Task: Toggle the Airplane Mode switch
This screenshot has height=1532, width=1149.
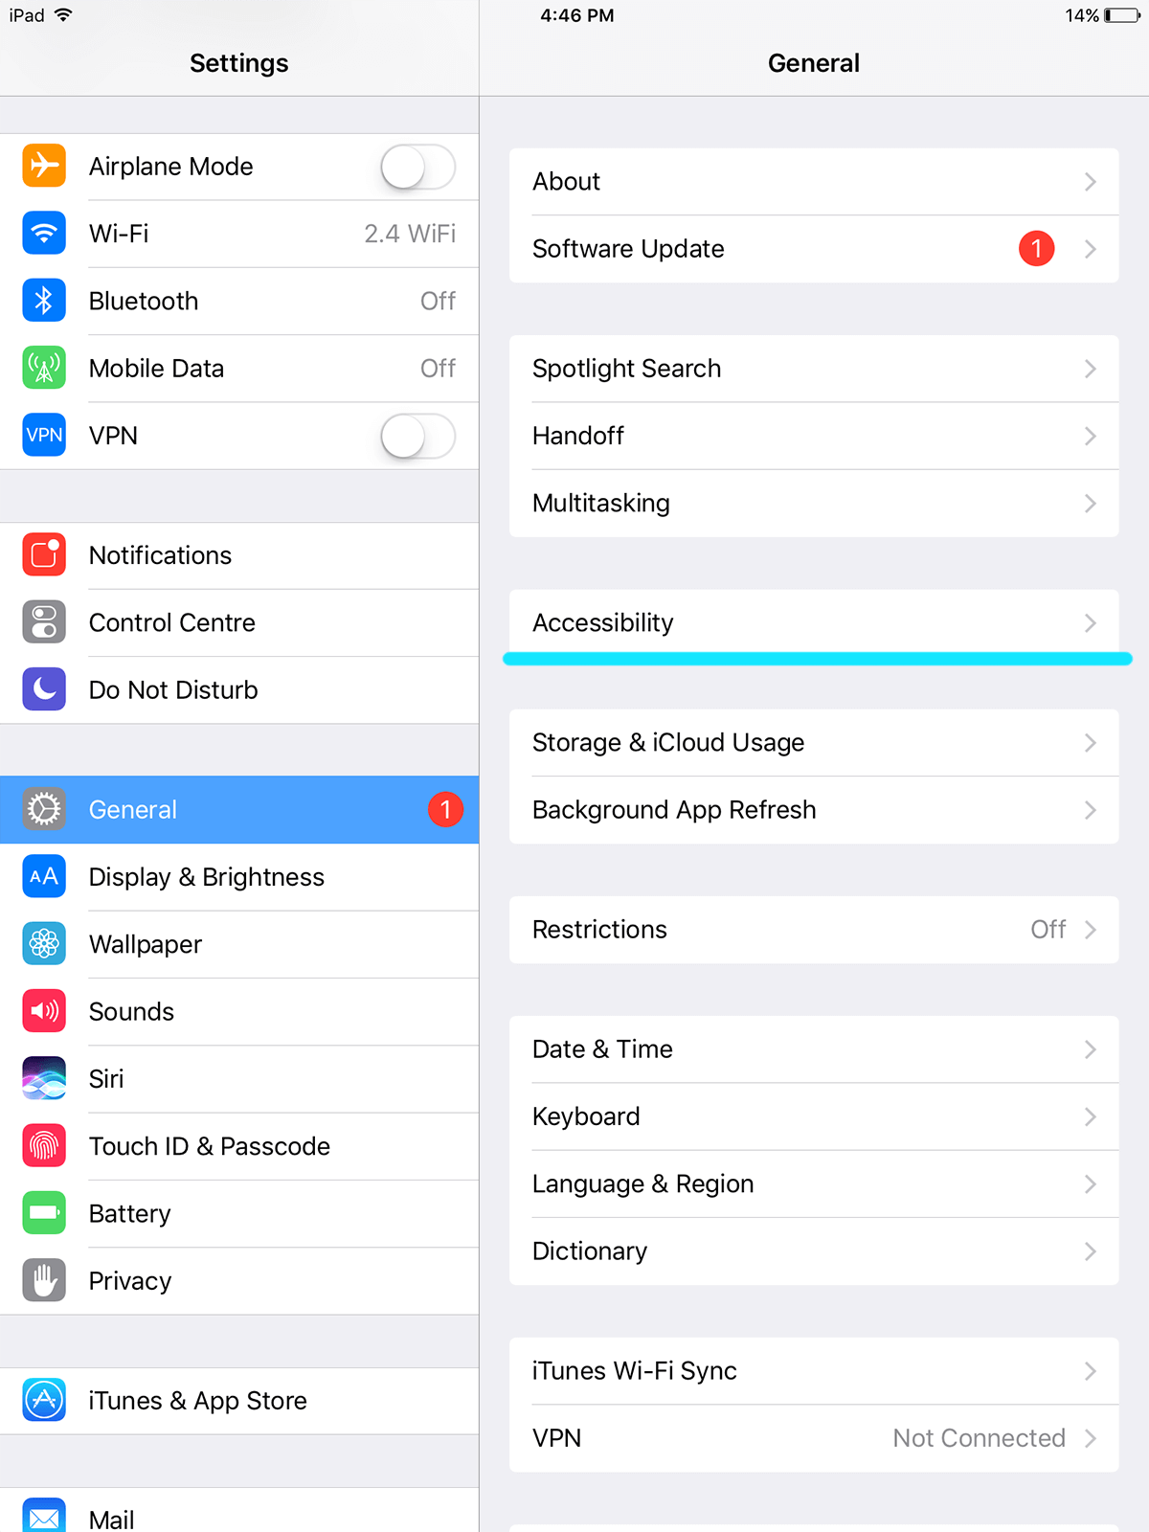Action: tap(418, 167)
